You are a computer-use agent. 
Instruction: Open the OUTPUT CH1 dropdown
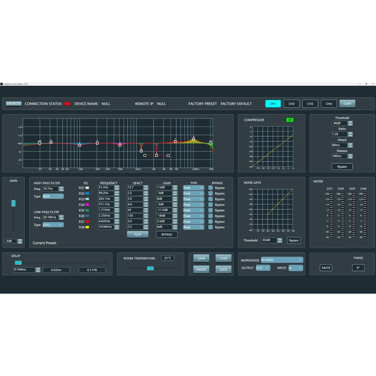click(263, 268)
